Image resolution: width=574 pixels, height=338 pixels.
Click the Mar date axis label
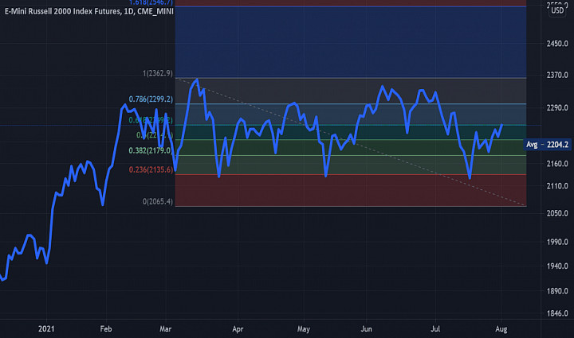[x=166, y=329]
